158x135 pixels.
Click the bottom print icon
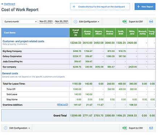[151, 128]
